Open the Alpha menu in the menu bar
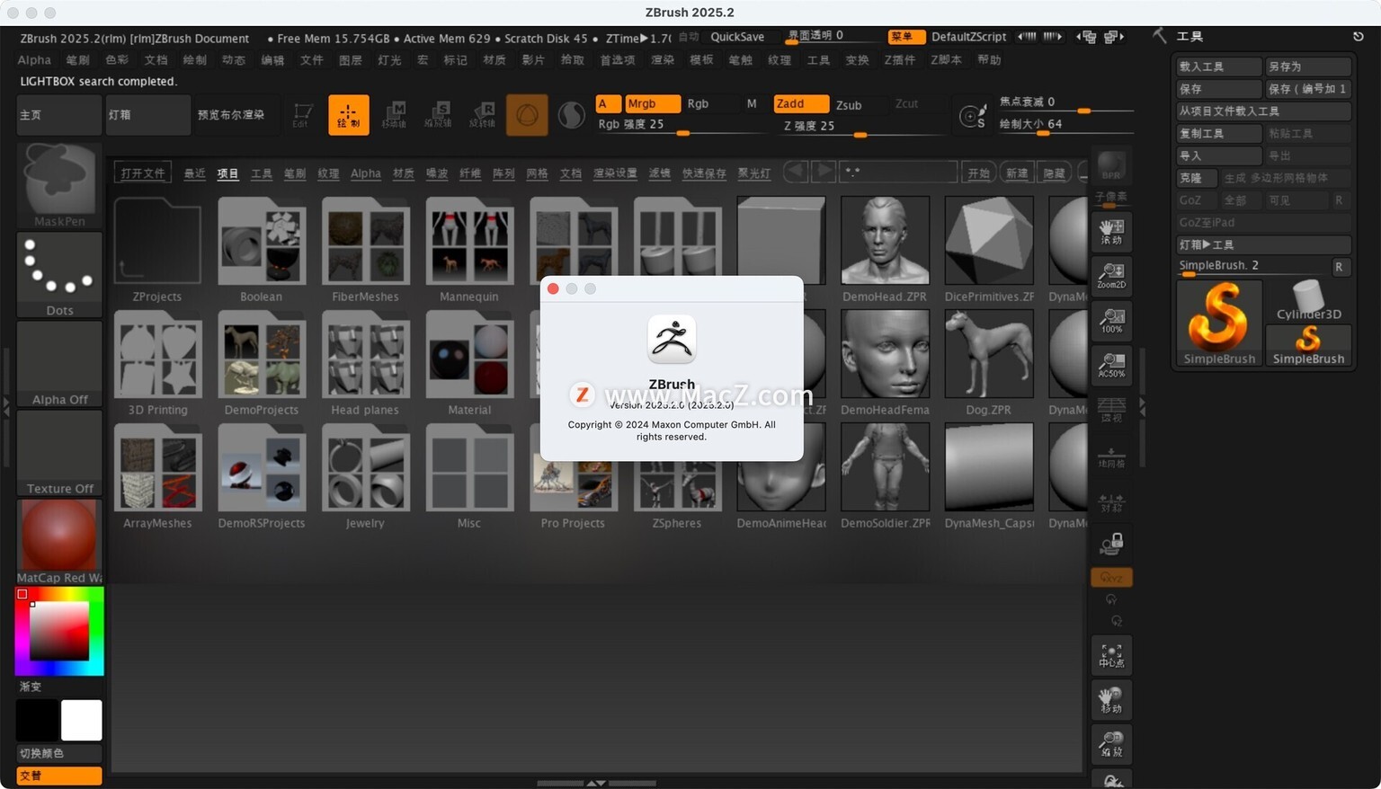The width and height of the screenshot is (1381, 789). (x=34, y=60)
